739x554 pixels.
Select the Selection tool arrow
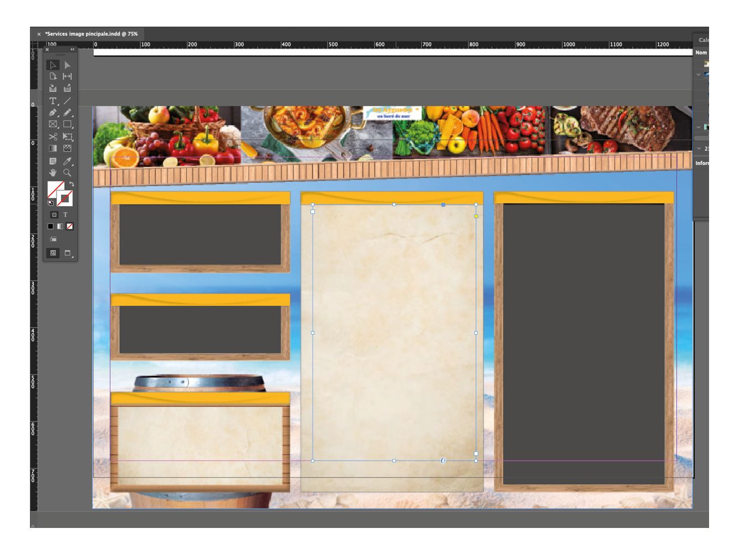[53, 65]
